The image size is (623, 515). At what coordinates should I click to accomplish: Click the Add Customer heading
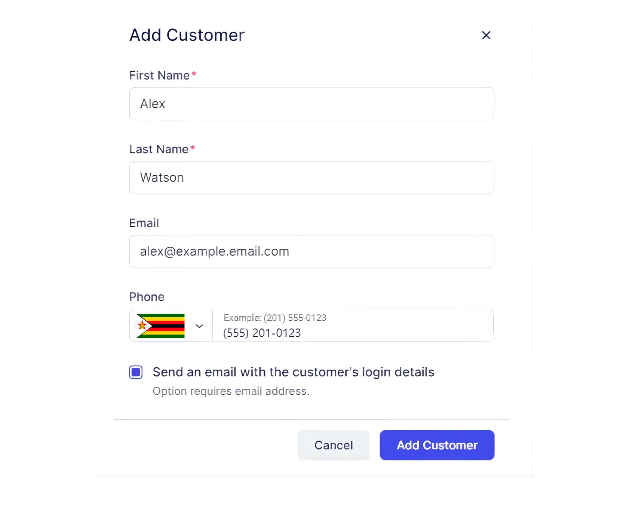187,35
